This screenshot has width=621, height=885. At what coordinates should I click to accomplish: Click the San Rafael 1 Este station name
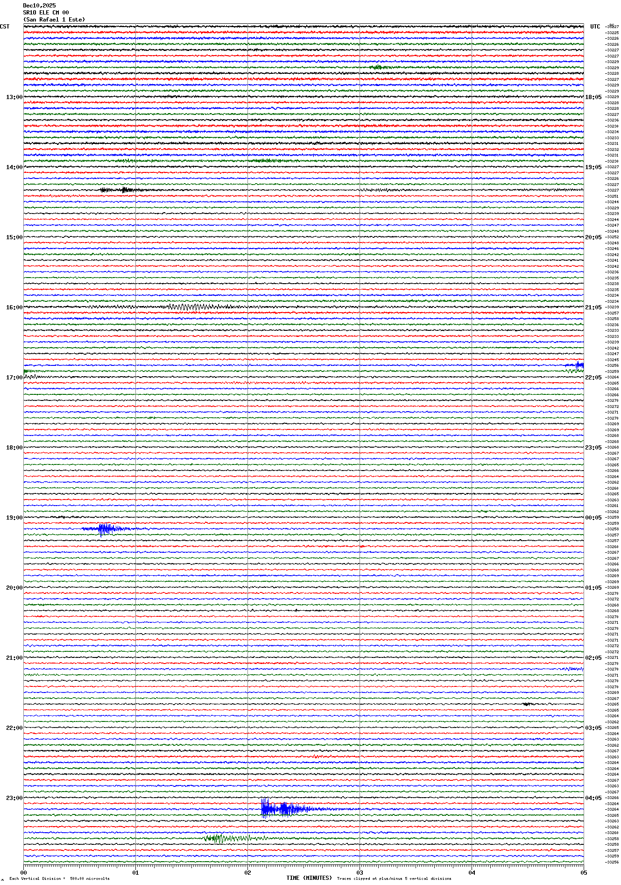(x=54, y=20)
